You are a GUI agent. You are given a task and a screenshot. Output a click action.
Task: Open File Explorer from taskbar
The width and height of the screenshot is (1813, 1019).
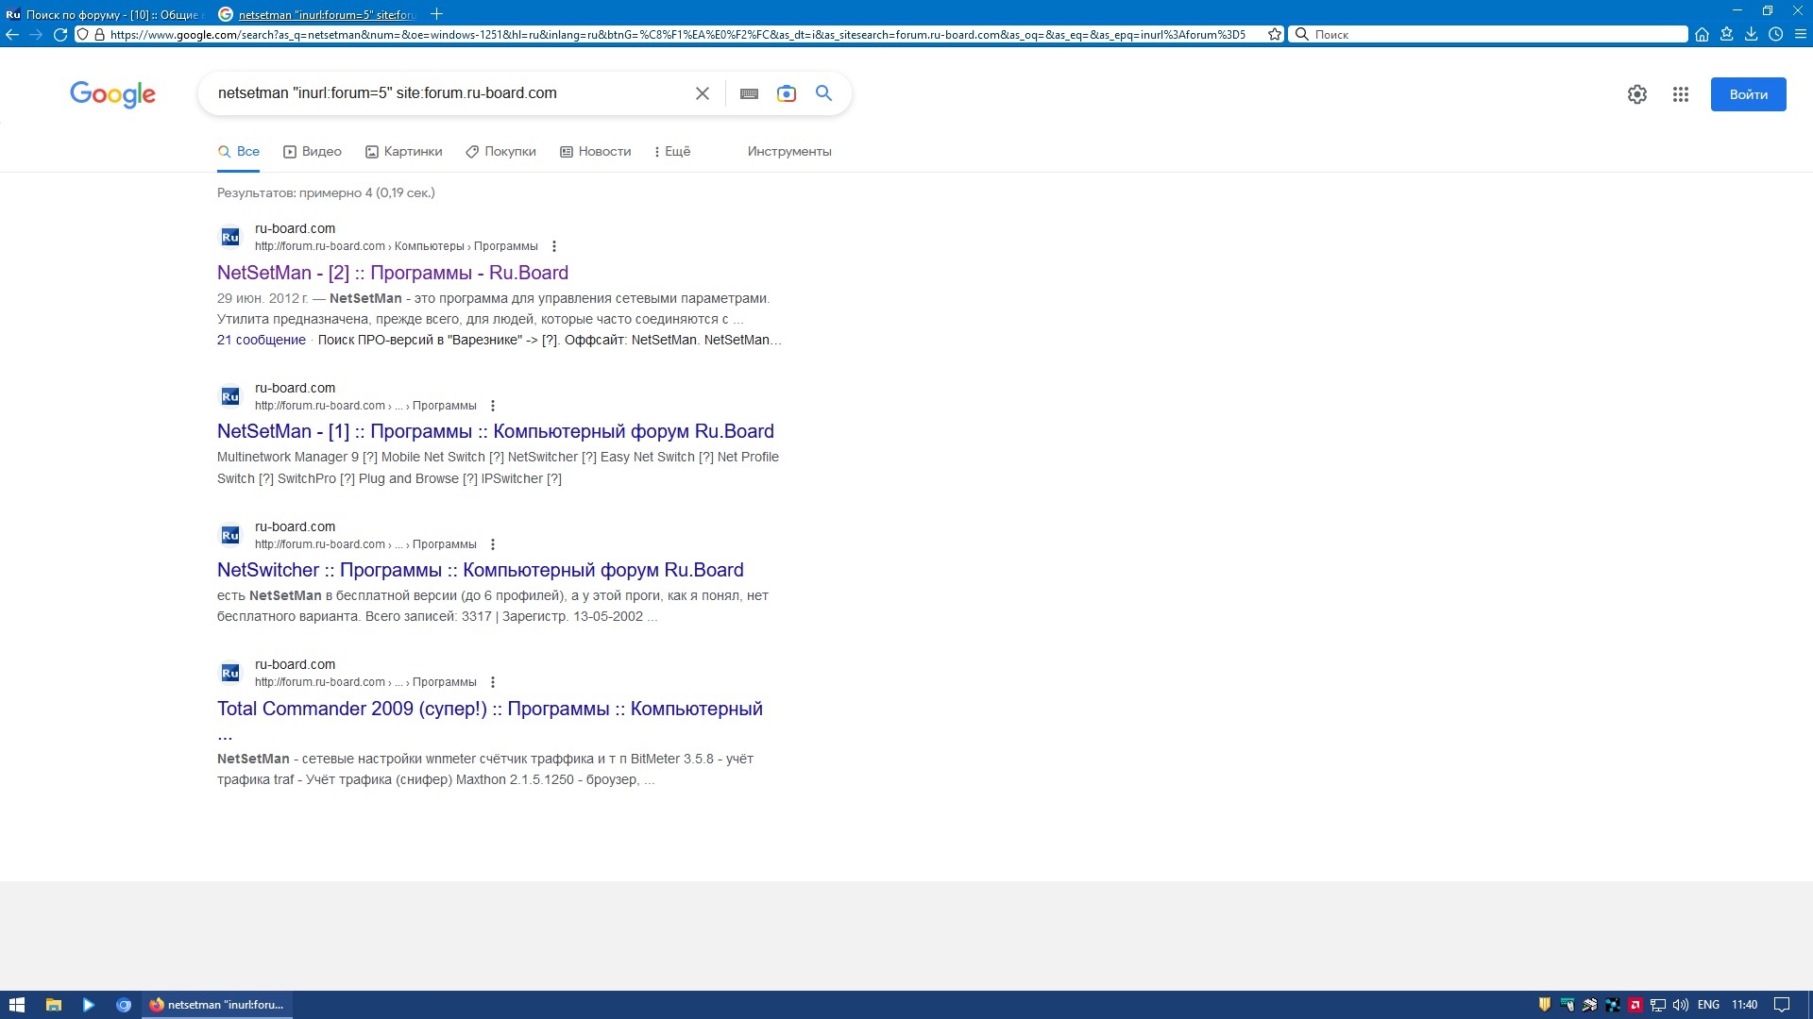click(x=54, y=1005)
